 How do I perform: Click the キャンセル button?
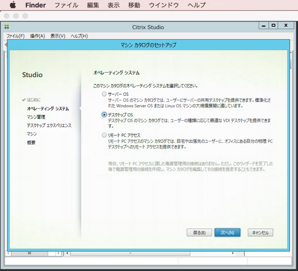click(260, 233)
